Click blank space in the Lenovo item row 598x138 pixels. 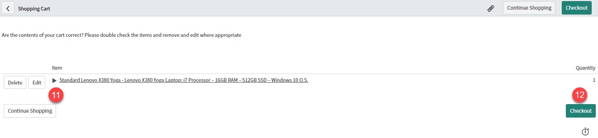click(x=448, y=82)
